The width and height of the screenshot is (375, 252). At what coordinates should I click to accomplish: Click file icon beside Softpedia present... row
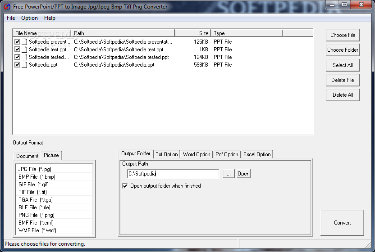point(24,42)
